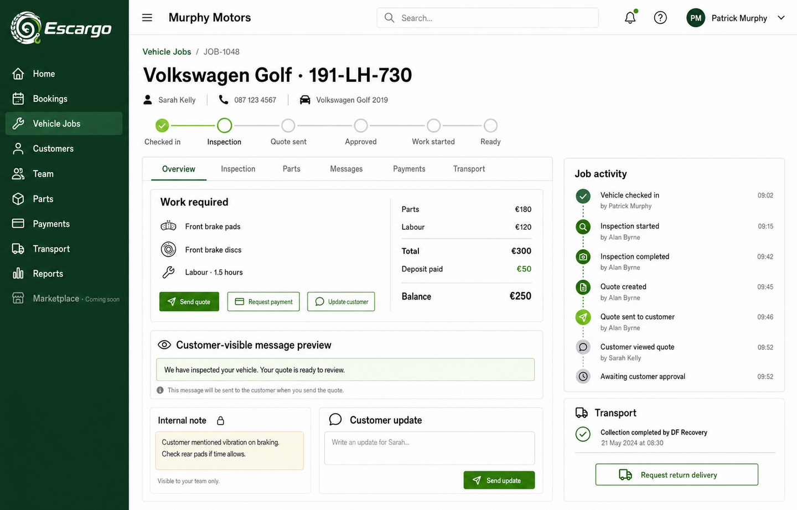797x510 pixels.
Task: Click the JOB-1048 breadcrumb text
Action: 221,51
